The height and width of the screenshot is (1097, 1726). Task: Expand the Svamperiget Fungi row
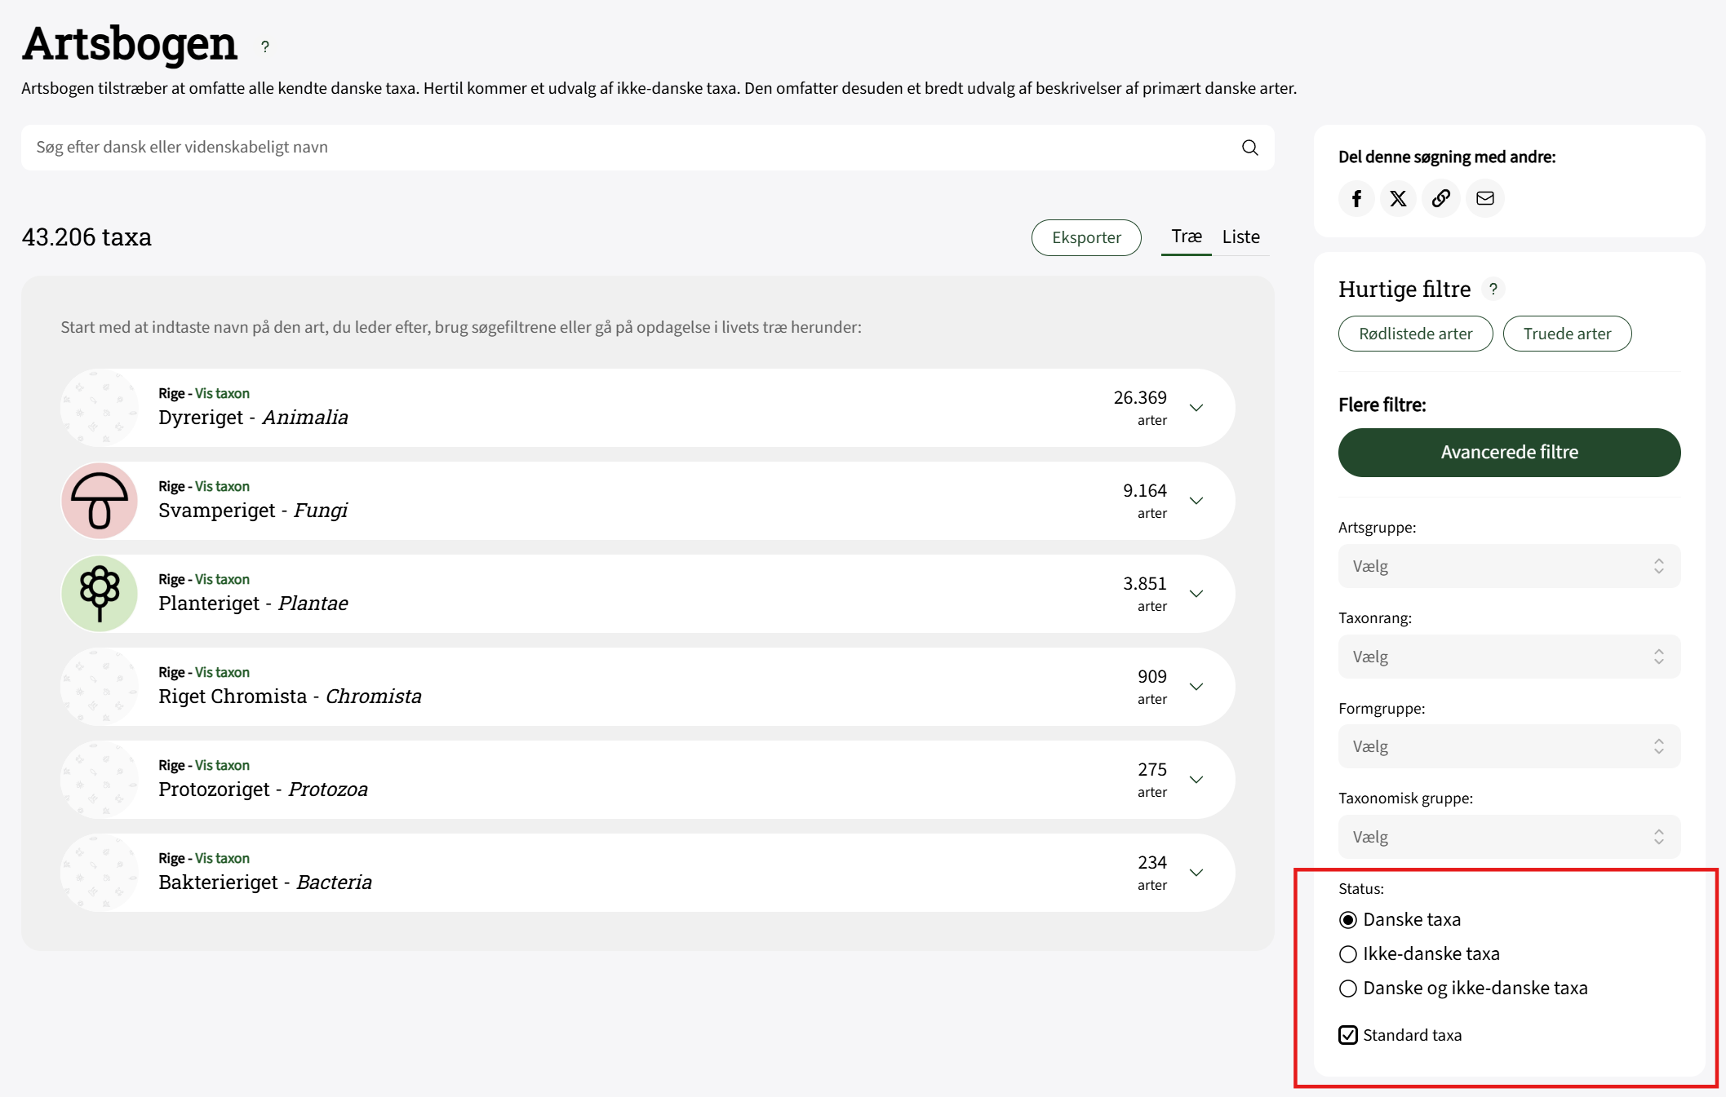pyautogui.click(x=1196, y=501)
